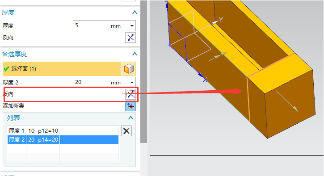This screenshot has height=176, width=324.
Task: Collapse the 列表 section
Action: coord(130,118)
